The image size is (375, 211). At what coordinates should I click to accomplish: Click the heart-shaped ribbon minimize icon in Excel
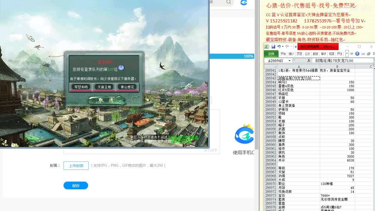click(x=352, y=54)
